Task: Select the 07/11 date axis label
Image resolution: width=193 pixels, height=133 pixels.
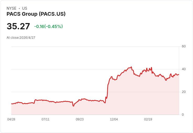Action: 45,119
